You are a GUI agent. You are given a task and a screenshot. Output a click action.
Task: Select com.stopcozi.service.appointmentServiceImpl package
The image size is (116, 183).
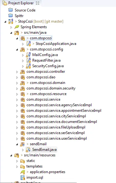coord(64,111)
